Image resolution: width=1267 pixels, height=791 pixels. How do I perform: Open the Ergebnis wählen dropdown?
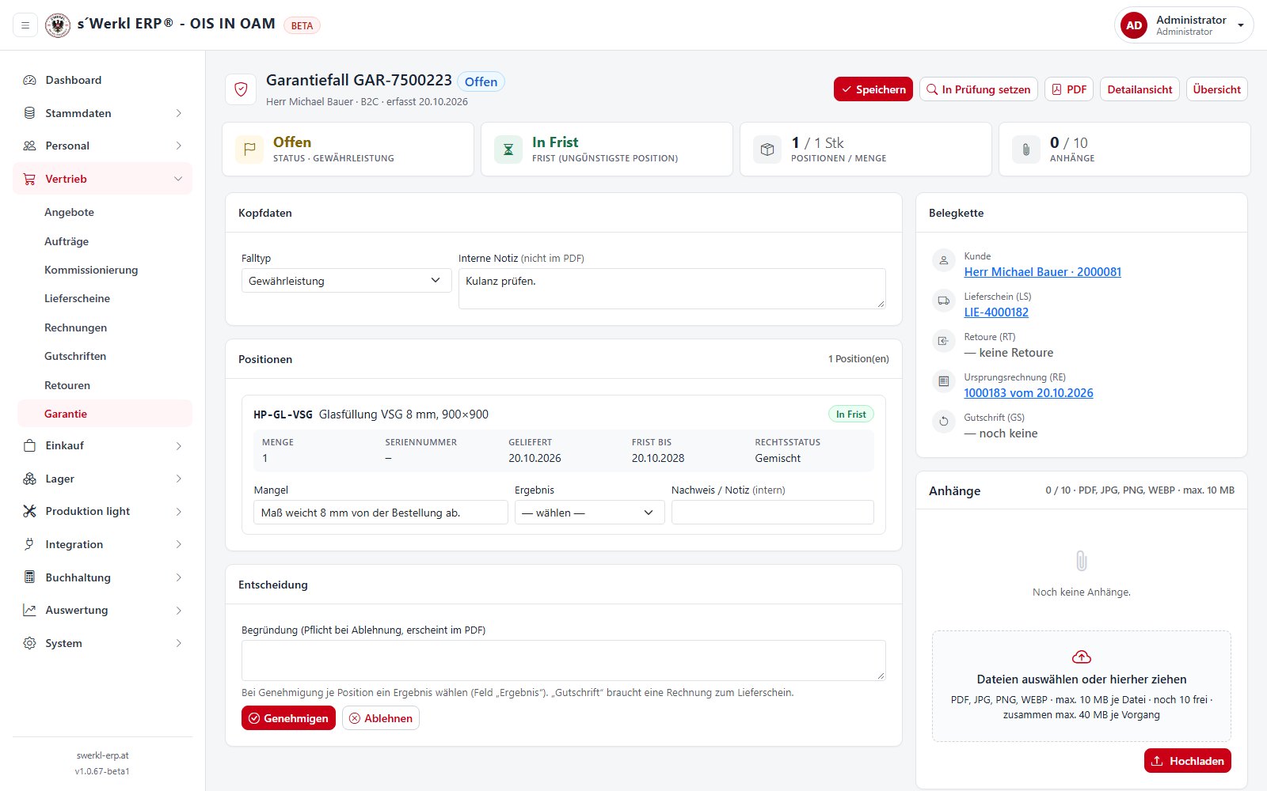pyautogui.click(x=589, y=513)
